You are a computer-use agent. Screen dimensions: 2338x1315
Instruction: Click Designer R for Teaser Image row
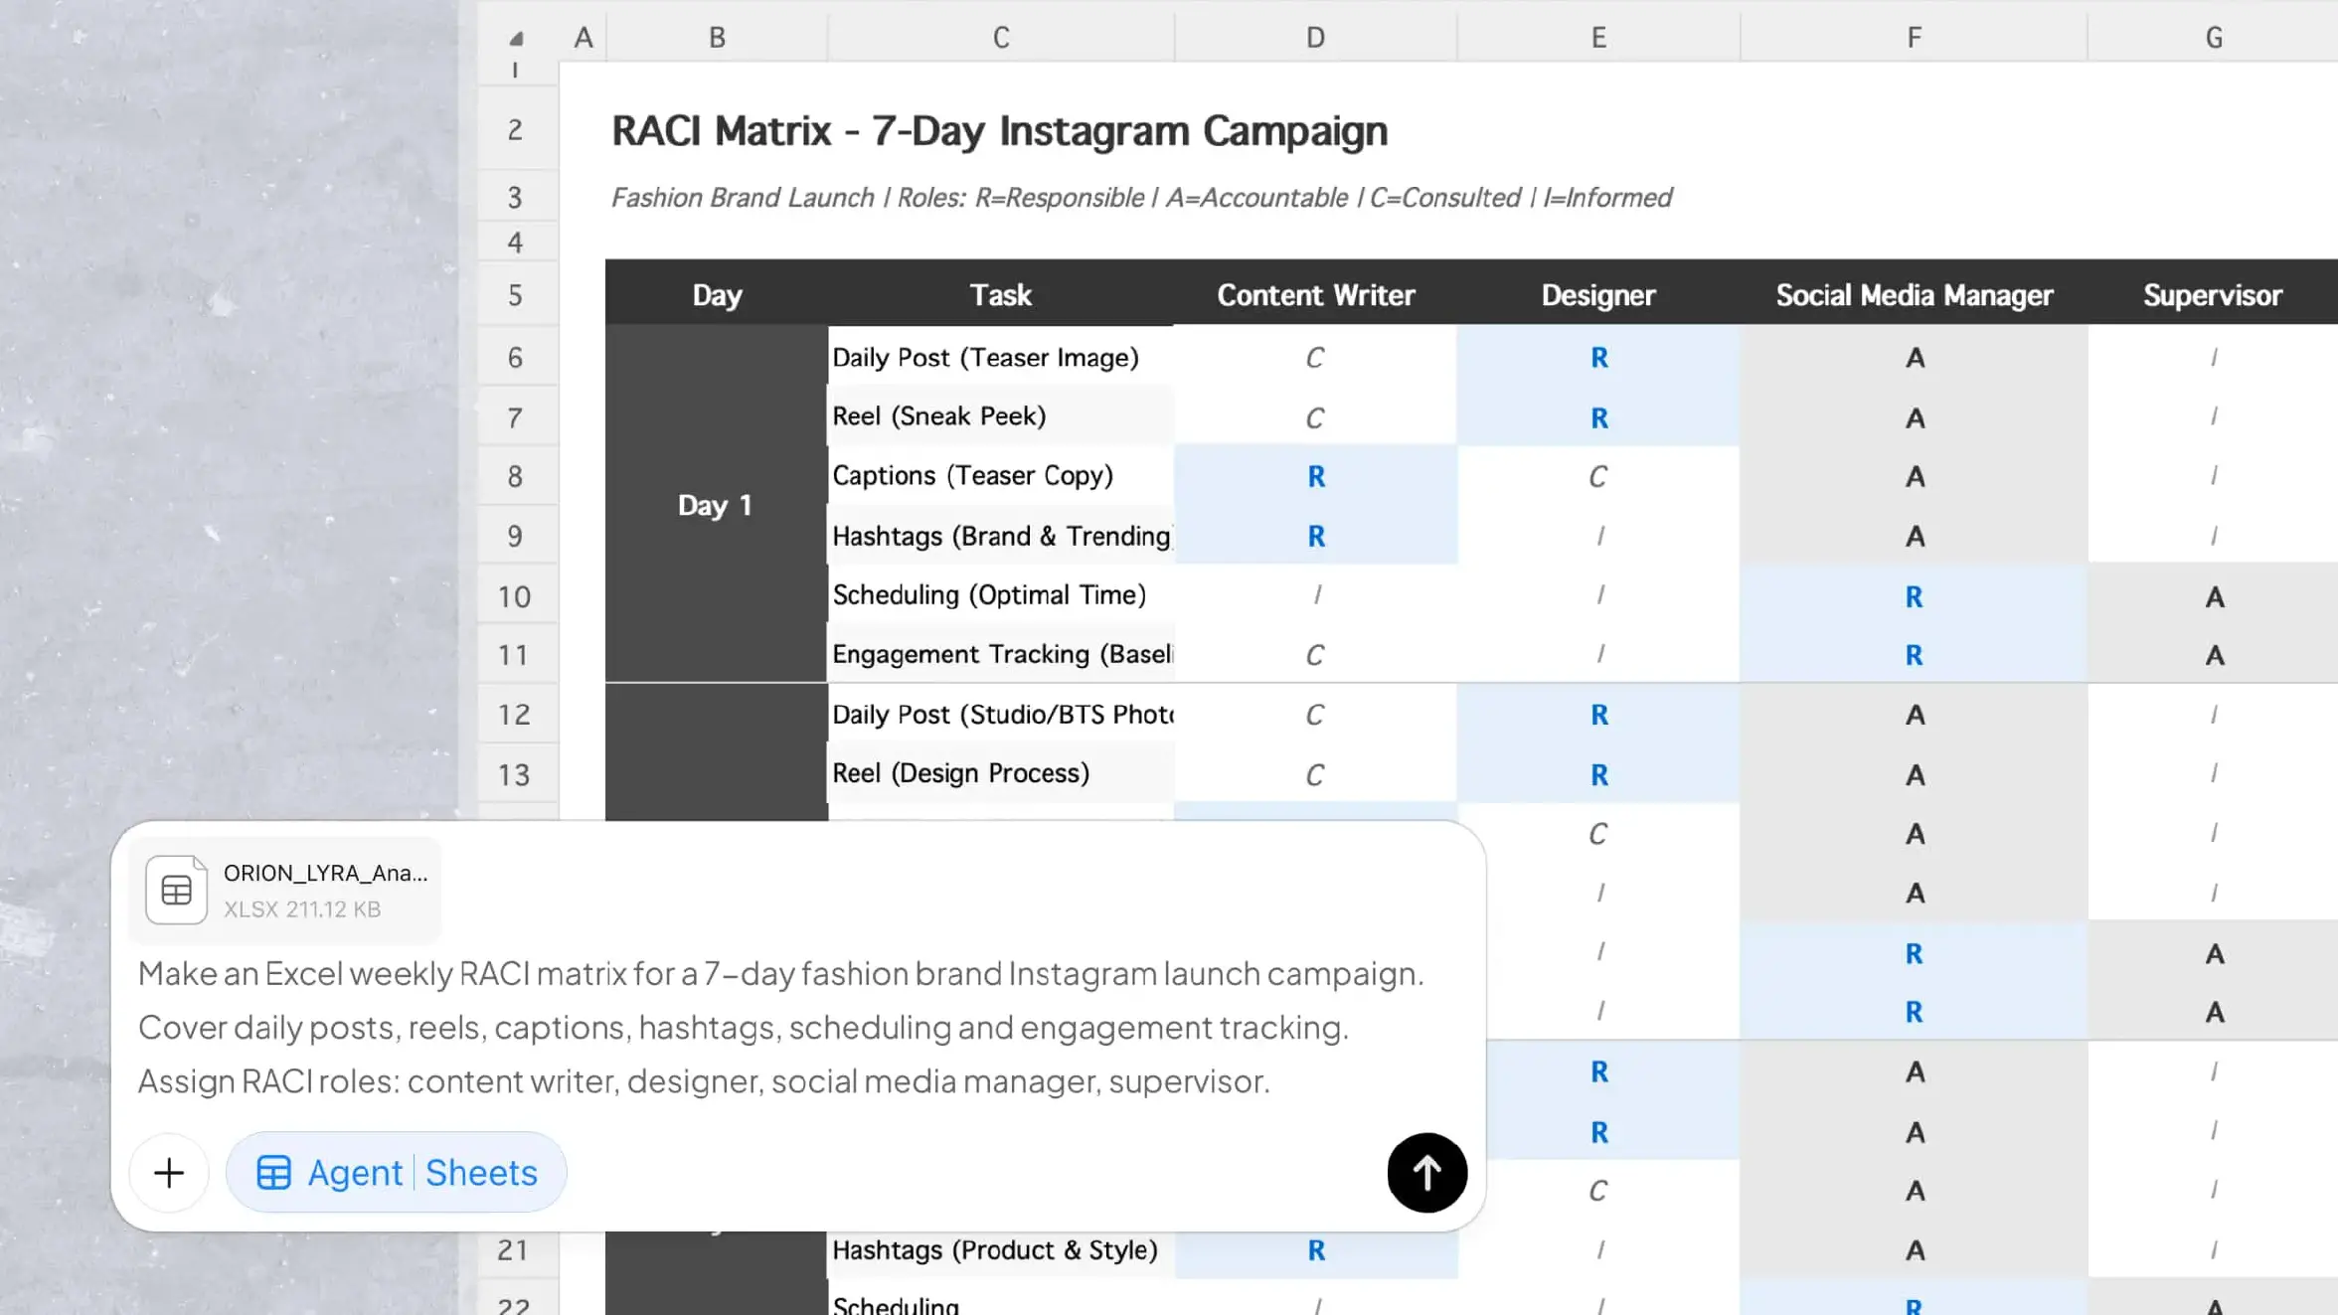pos(1598,357)
